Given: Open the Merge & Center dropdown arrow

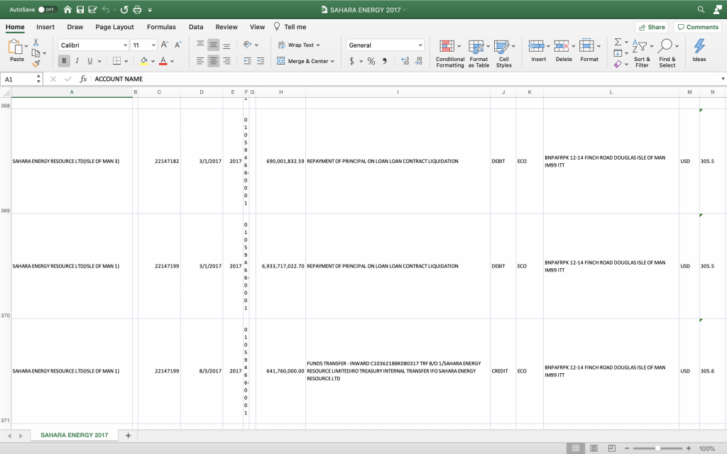Looking at the screenshot, I should click(x=334, y=62).
